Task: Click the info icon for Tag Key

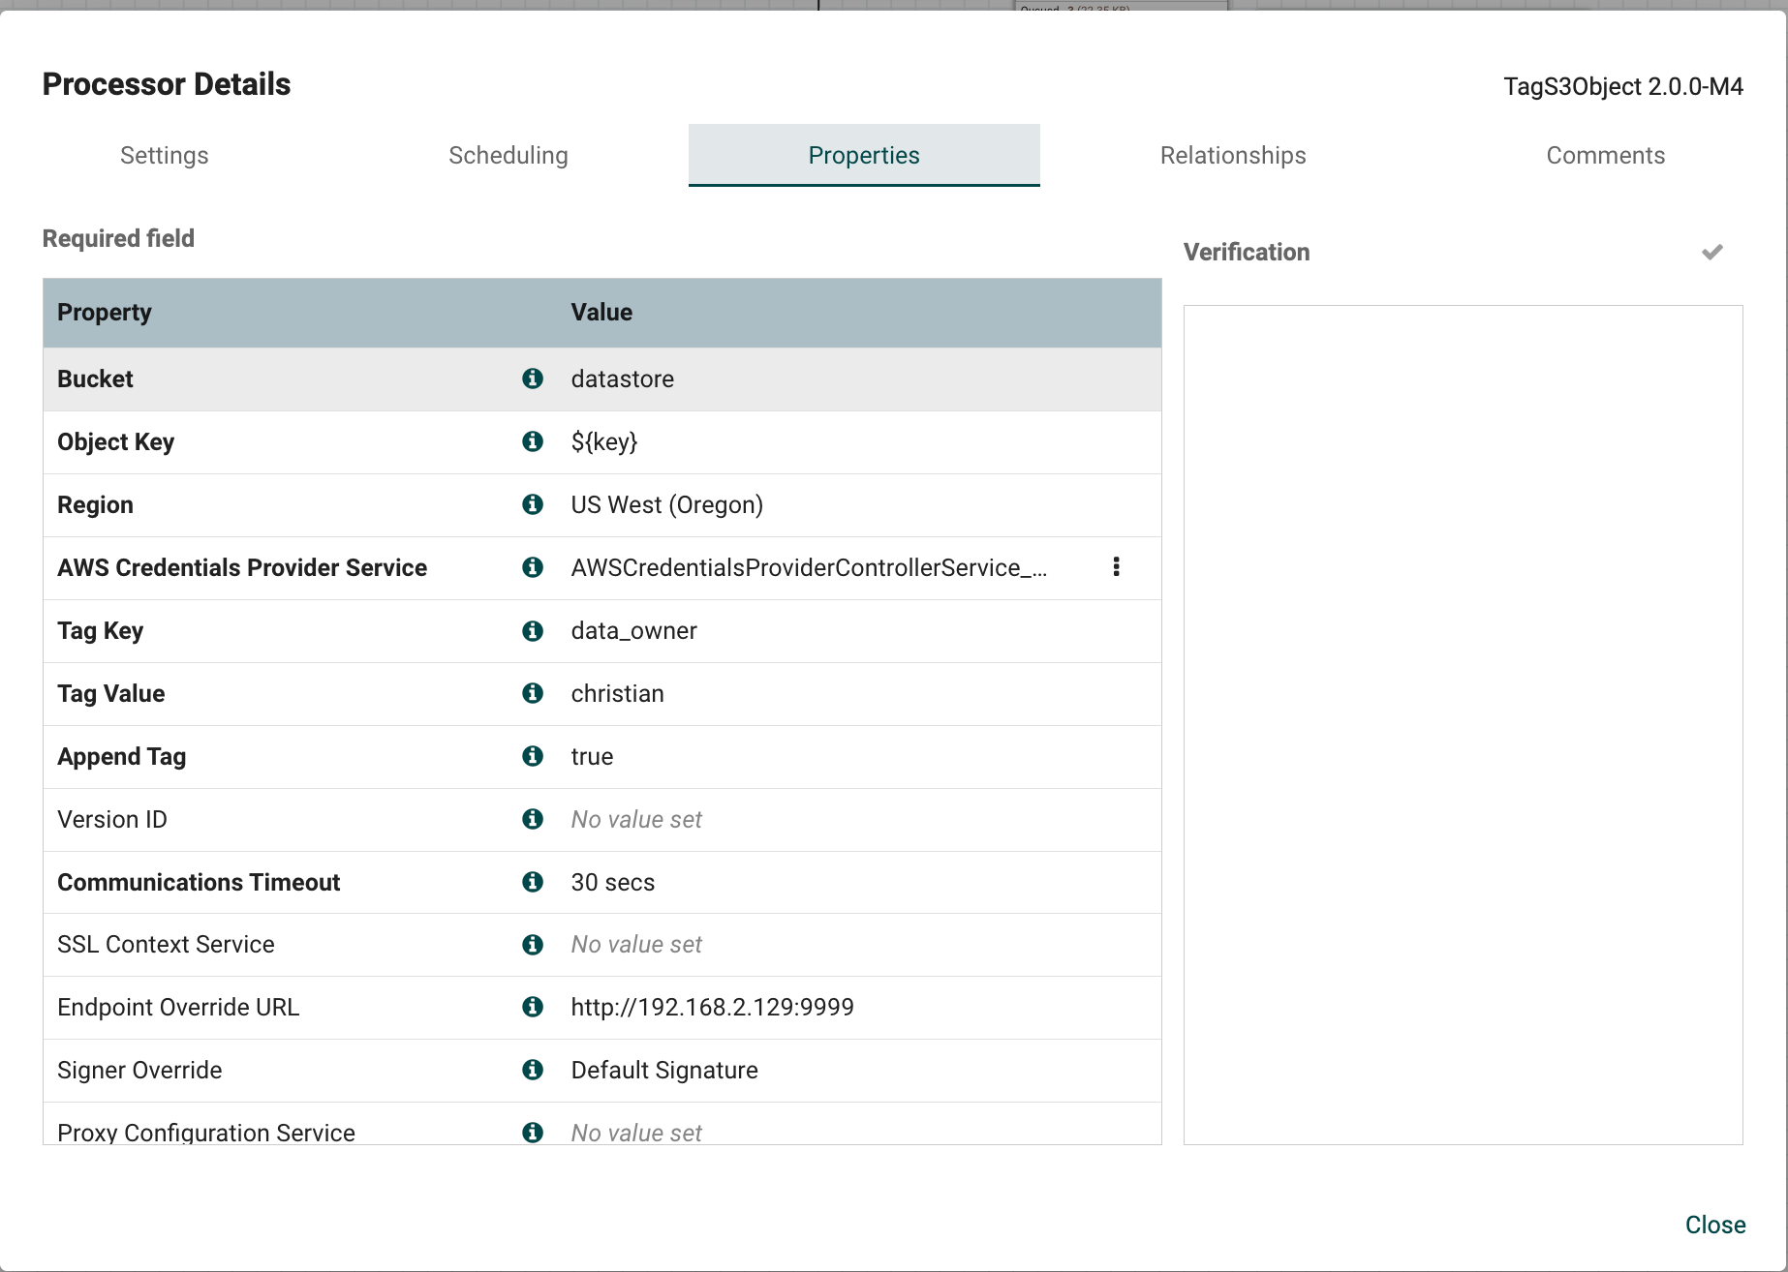Action: [x=533, y=630]
